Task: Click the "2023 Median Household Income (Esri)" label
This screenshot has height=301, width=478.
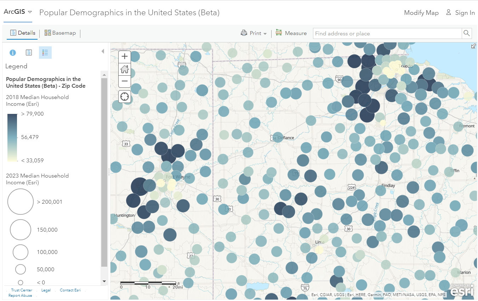Action: [38, 179]
